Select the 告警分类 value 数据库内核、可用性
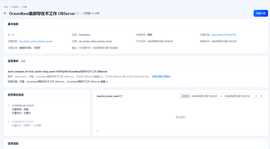Image resolution: width=270 pixels, height=149 pixels. click(x=30, y=48)
